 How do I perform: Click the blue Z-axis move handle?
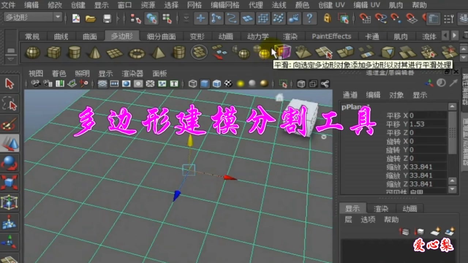pyautogui.click(x=177, y=195)
